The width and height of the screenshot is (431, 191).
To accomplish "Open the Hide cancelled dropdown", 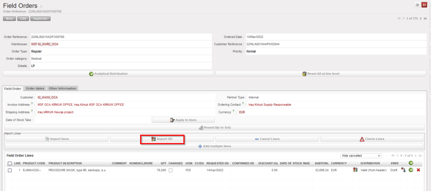I will (x=361, y=156).
